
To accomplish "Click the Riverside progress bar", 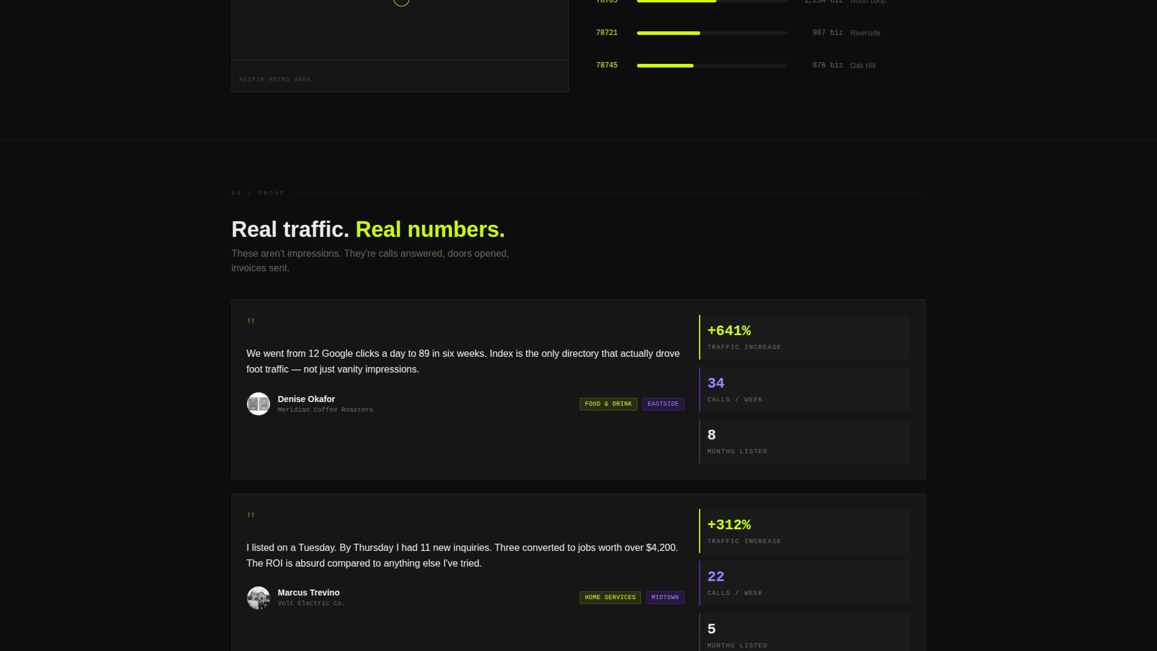I will coord(712,33).
